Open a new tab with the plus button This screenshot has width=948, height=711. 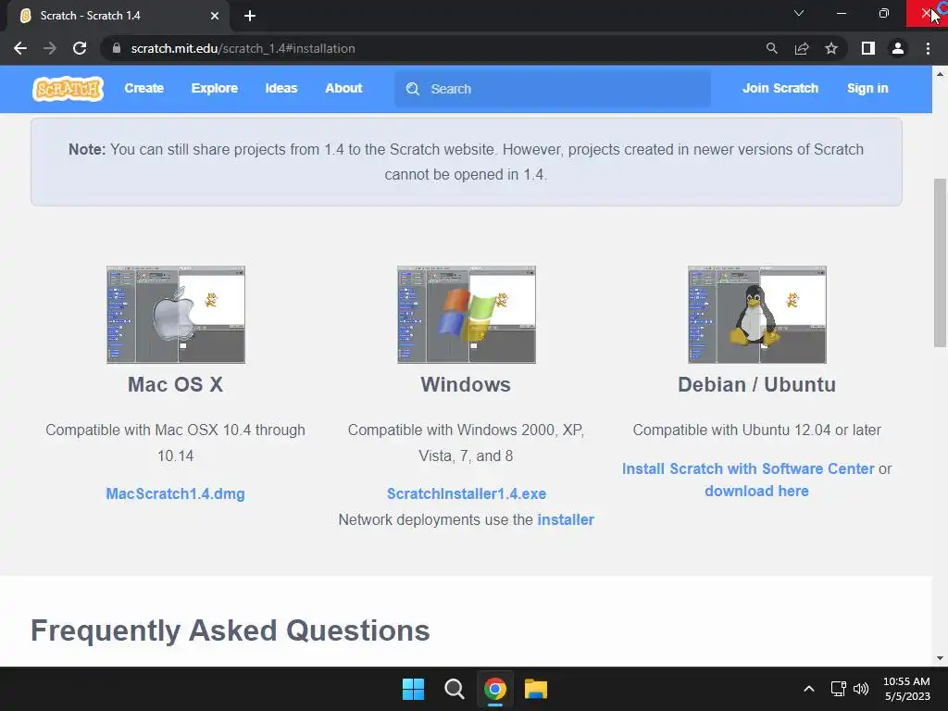point(250,16)
